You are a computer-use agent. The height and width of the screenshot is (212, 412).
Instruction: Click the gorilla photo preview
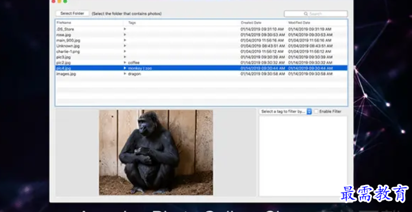(x=156, y=152)
